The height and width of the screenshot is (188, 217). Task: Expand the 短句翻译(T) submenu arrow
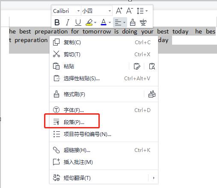coord(154,178)
